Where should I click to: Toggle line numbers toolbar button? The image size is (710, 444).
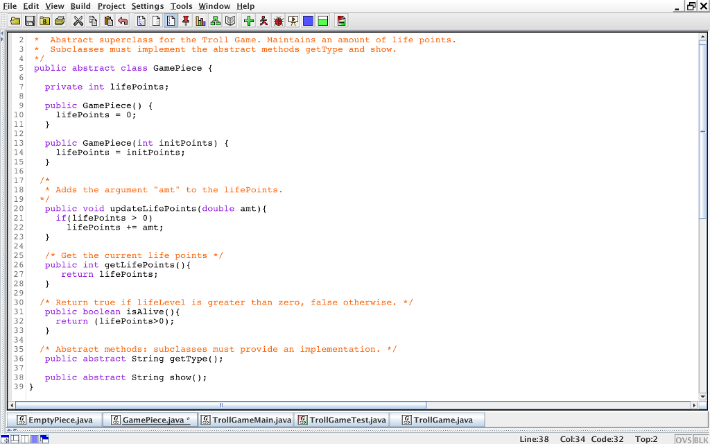click(x=171, y=20)
